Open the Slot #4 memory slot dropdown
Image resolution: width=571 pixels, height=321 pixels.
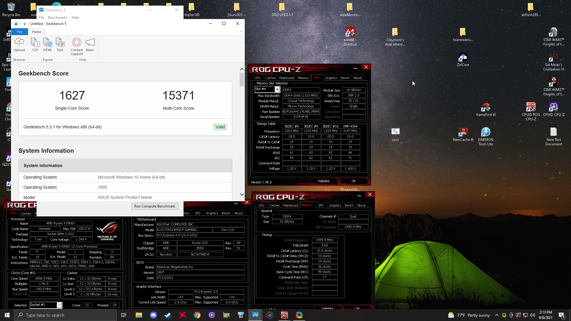point(277,89)
